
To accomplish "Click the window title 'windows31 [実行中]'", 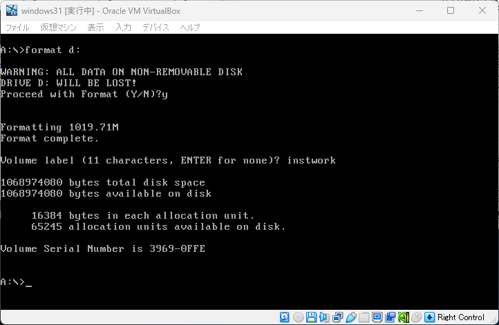I will [x=57, y=11].
